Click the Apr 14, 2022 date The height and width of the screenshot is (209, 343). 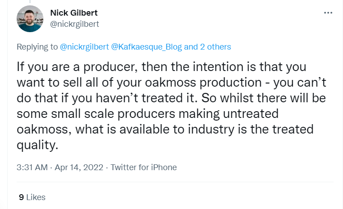point(80,167)
